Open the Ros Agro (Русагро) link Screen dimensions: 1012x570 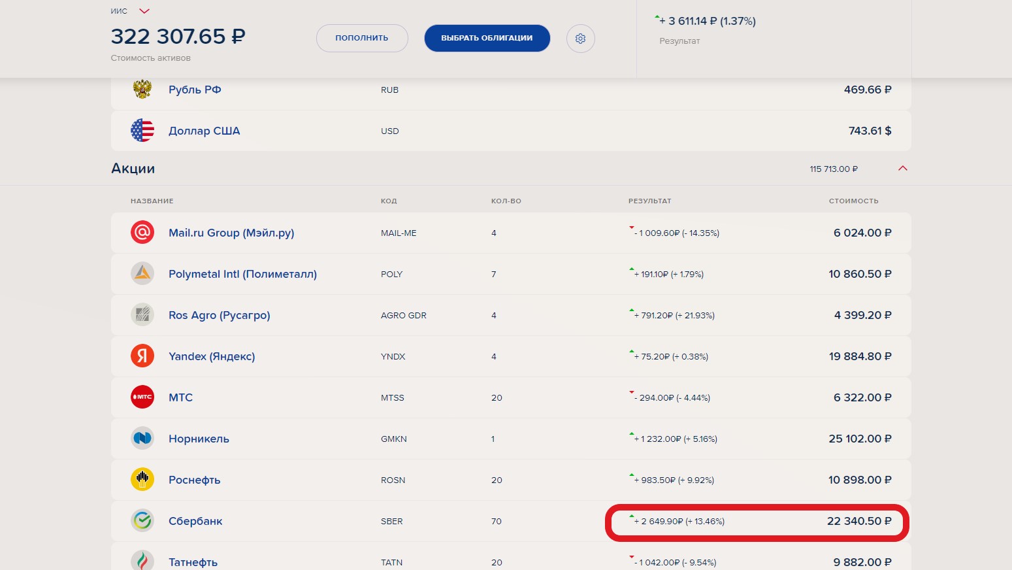[x=220, y=315]
